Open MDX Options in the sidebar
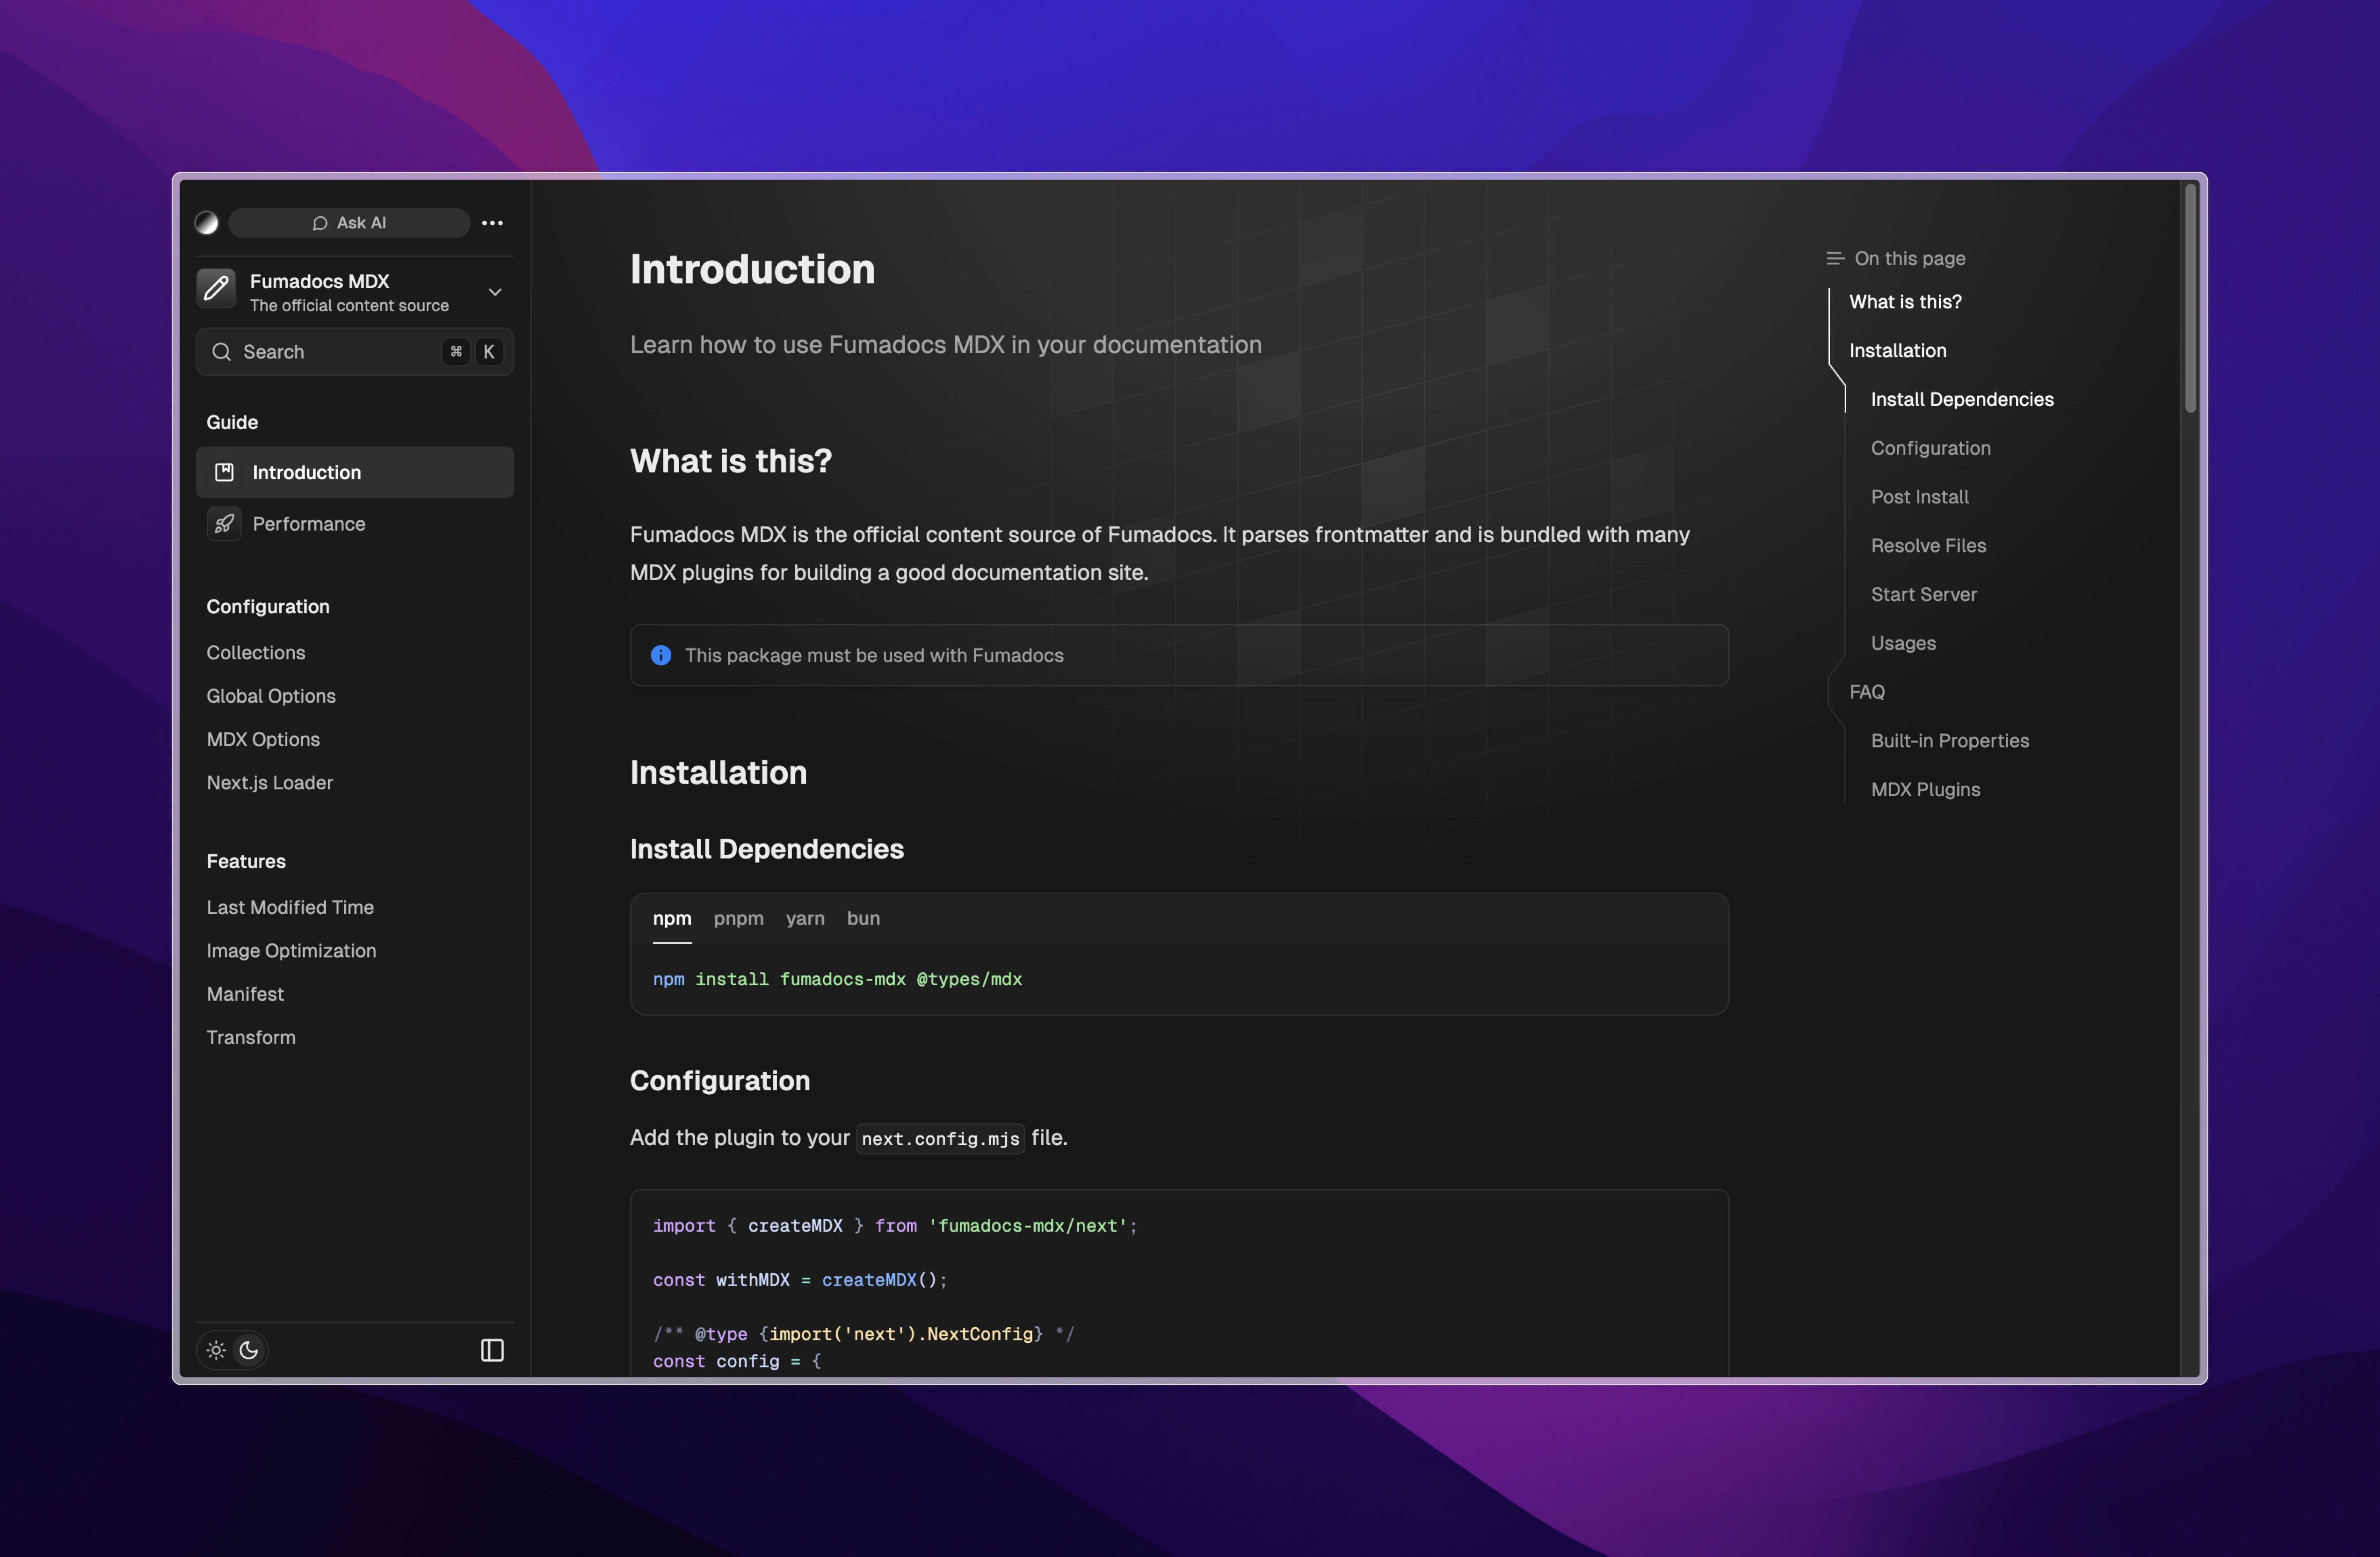Screen dimensions: 2380x1557 tap(263, 739)
